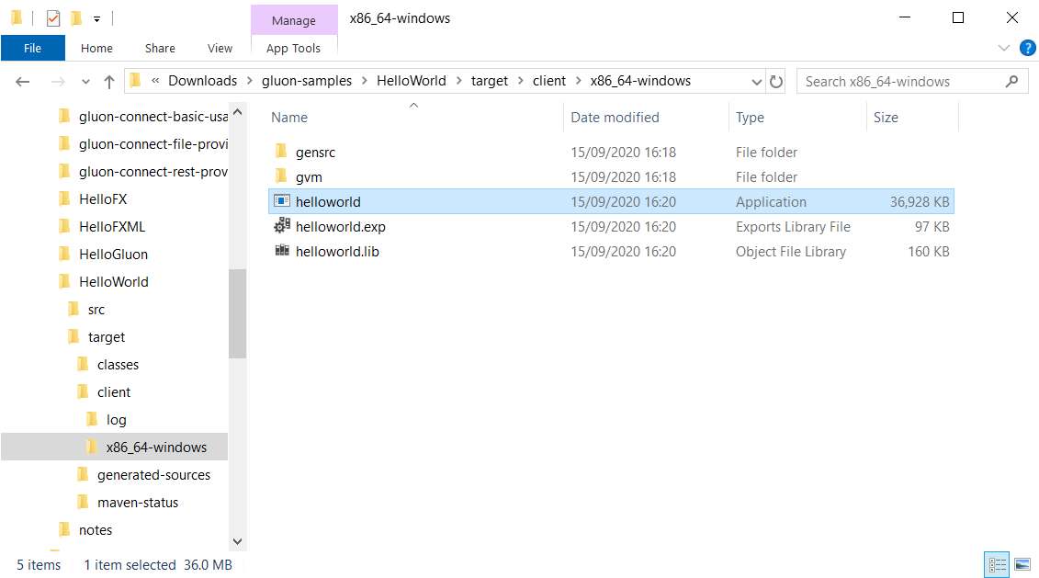Select the helloworld.lib file icon
1039x578 pixels.
[282, 251]
